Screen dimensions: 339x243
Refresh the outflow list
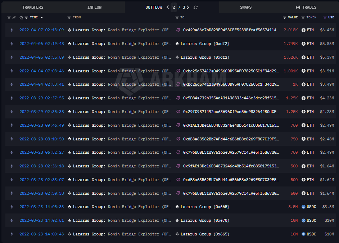point(195,7)
